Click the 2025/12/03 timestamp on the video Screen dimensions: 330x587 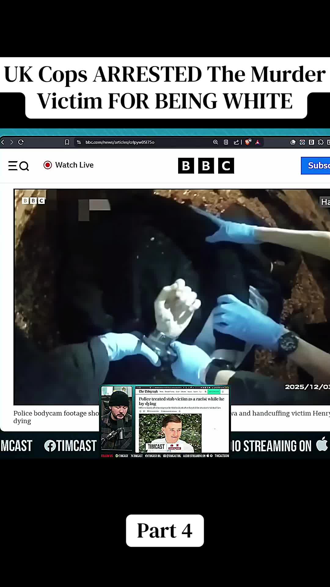click(x=307, y=387)
